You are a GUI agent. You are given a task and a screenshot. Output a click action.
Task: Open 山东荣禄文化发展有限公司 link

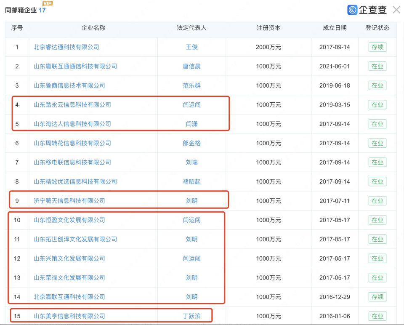[69, 277]
